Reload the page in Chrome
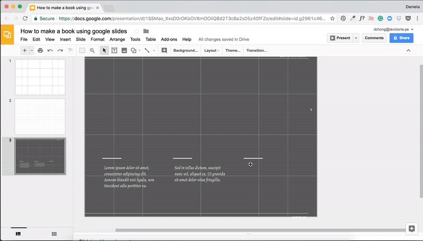Image resolution: width=423 pixels, height=241 pixels. 25,18
